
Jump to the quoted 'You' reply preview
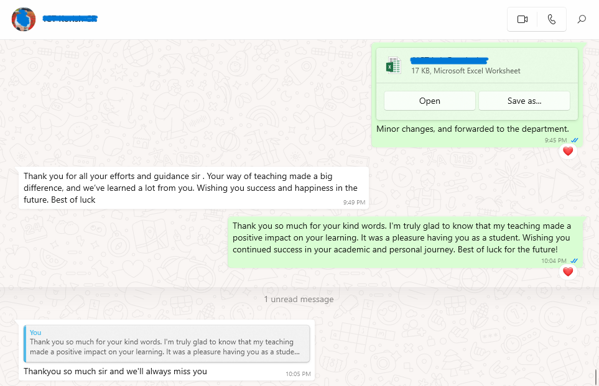tap(167, 344)
